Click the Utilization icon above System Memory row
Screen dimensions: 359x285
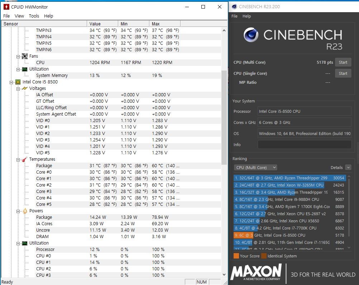[24, 69]
